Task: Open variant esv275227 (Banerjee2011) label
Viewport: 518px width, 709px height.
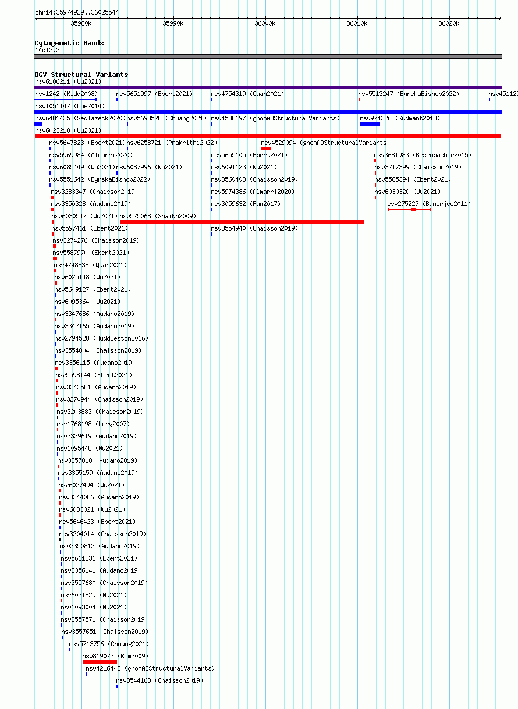Action: coord(430,204)
